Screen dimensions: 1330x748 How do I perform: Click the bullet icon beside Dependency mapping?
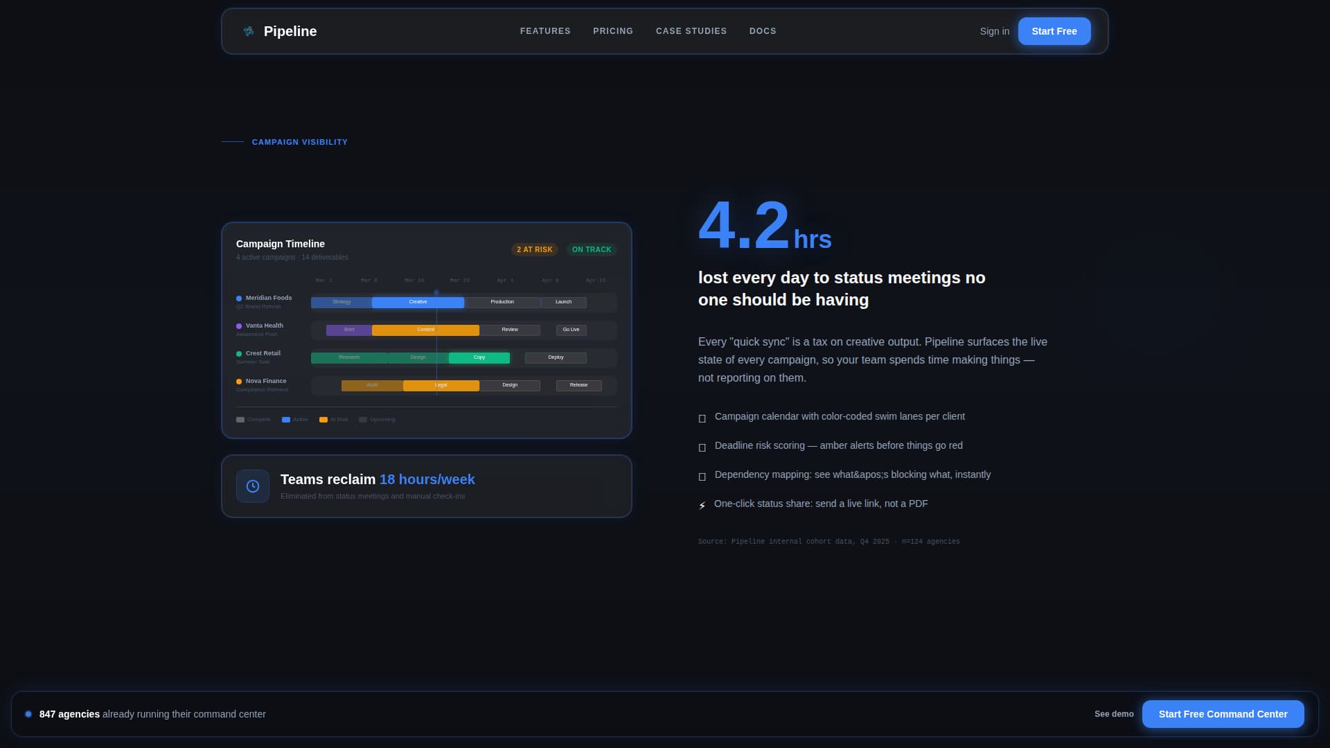tap(702, 477)
